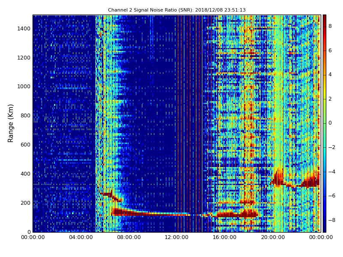Click the dark red top of the colorbar

(x=325, y=18)
